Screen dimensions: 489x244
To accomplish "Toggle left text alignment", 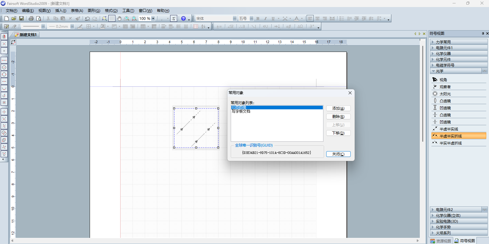I will coord(310,19).
